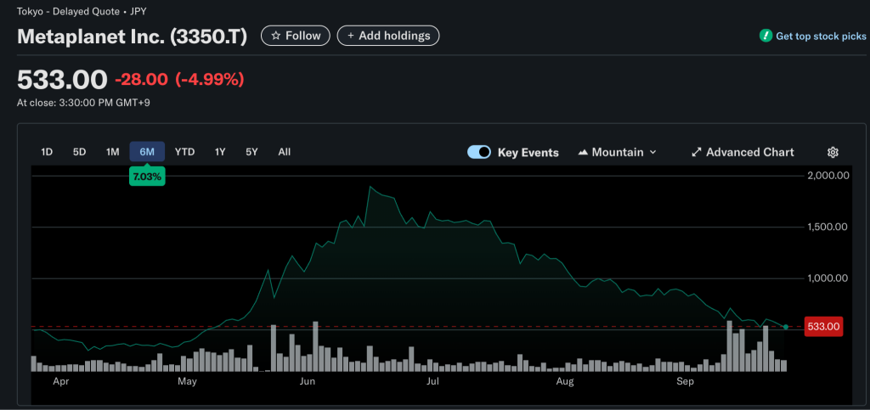Screen dimensions: 870x410
Task: Click the Apr label on time axis
Action: [x=60, y=382]
